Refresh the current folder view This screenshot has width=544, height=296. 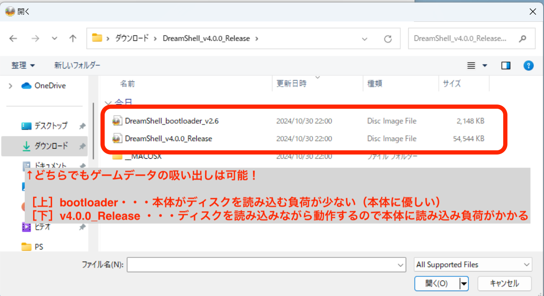point(388,39)
